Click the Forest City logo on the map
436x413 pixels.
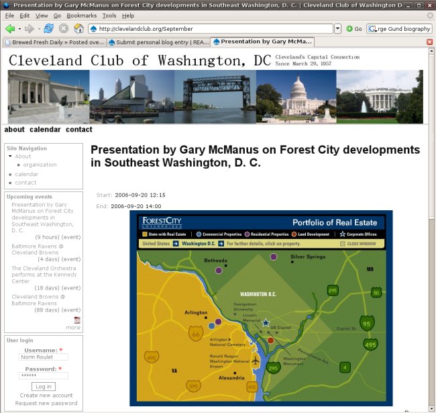(162, 222)
